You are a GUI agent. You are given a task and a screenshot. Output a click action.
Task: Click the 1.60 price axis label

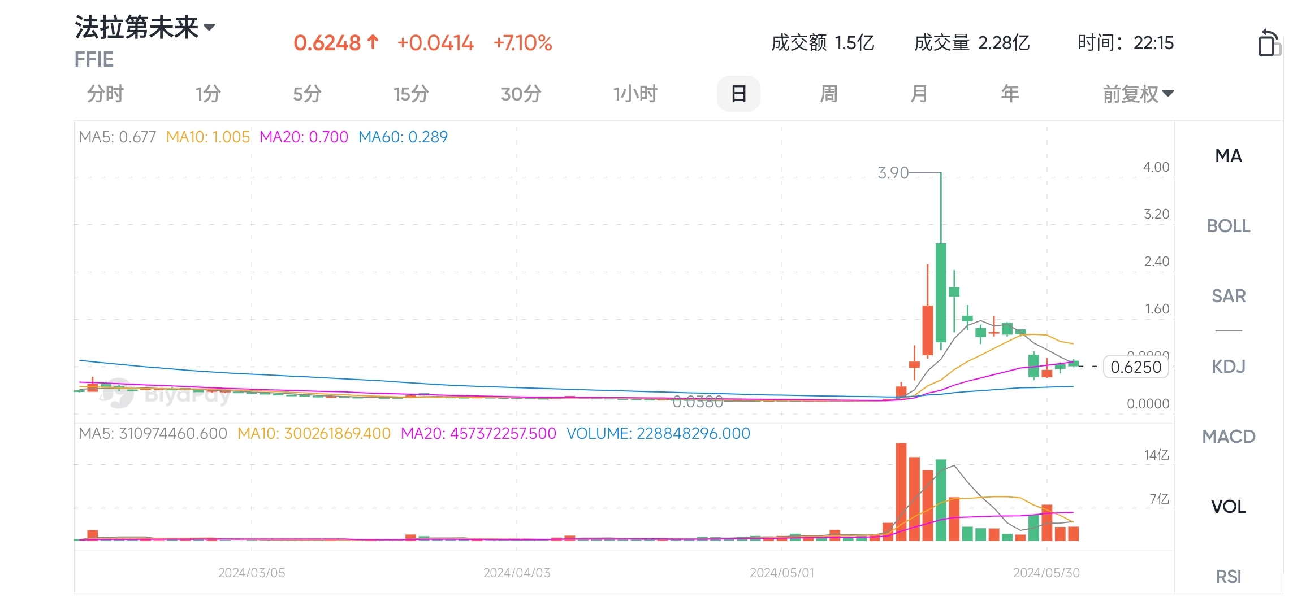[1157, 309]
